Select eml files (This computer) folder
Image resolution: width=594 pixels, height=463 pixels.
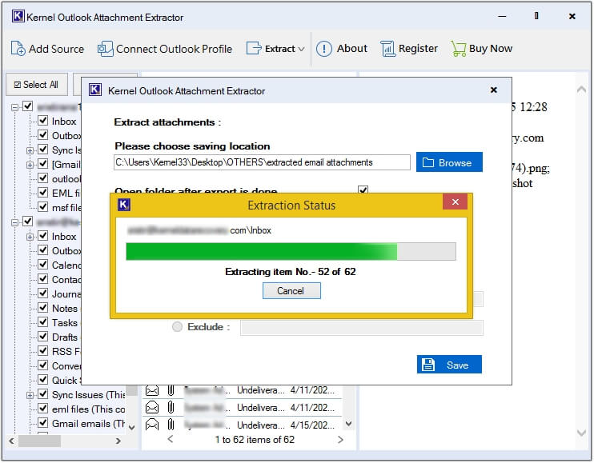[x=88, y=409]
